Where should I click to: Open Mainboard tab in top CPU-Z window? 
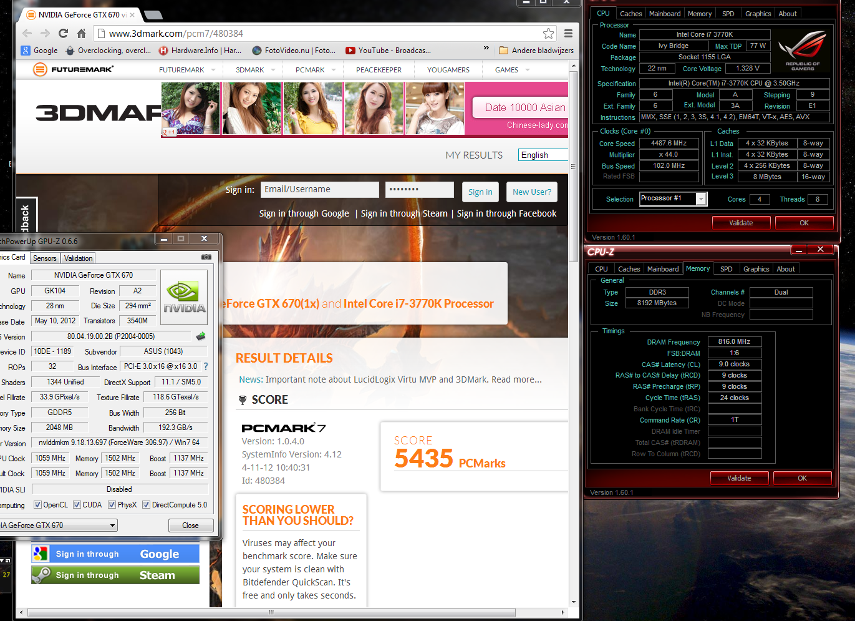click(665, 14)
